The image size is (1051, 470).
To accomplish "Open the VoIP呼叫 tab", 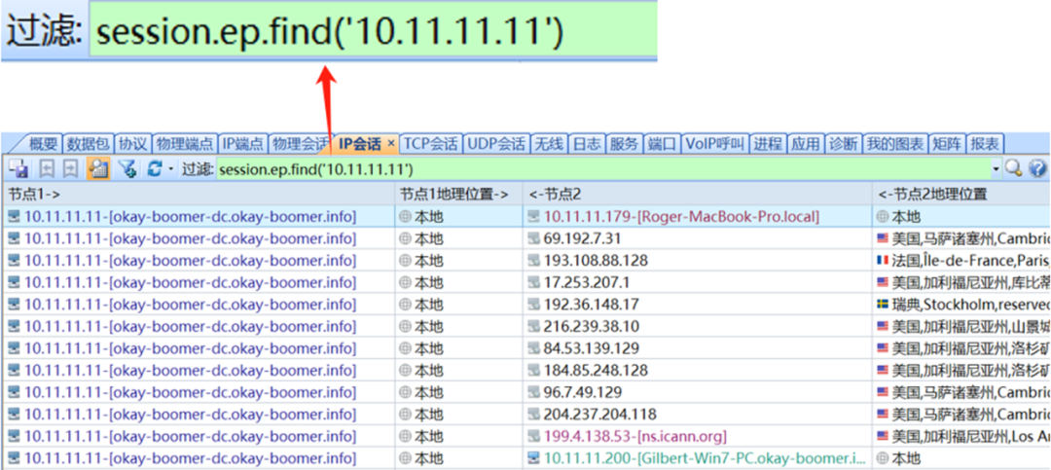I will [715, 143].
